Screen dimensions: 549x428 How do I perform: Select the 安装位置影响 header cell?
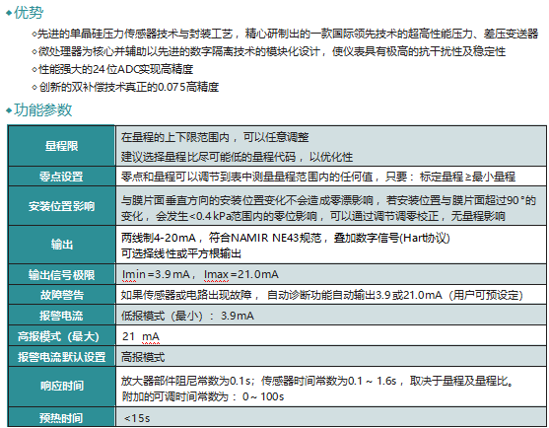(62, 206)
